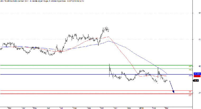This screenshot has height=109, width=201.
Task: Click the Aug month label
Action: pyautogui.click(x=75, y=108)
